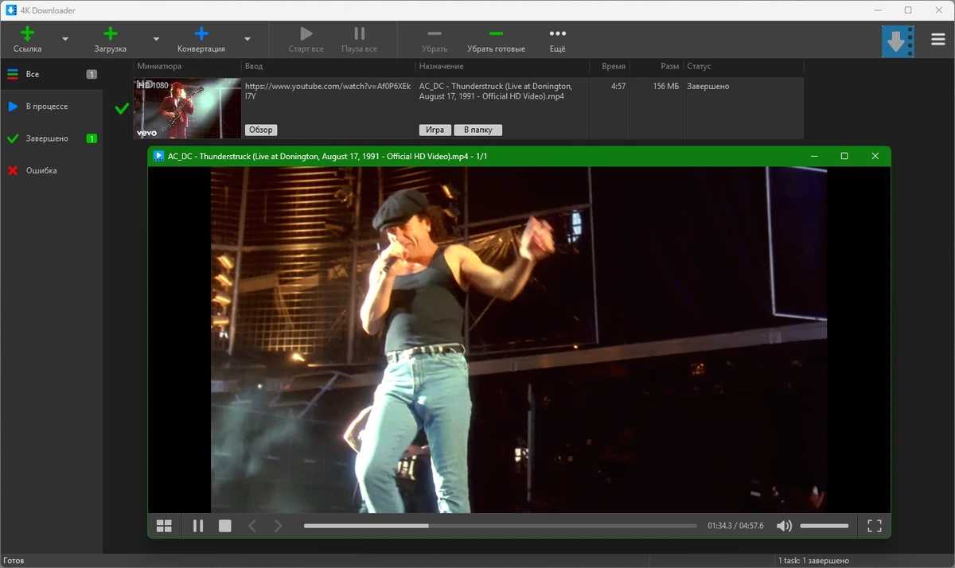Open the hamburger menu in the toolbar

(938, 41)
